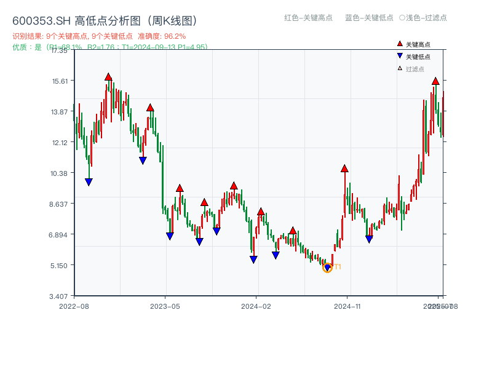
Task: Click the blue triangle marker at the lowest 2024 trough
Action: tap(327, 267)
